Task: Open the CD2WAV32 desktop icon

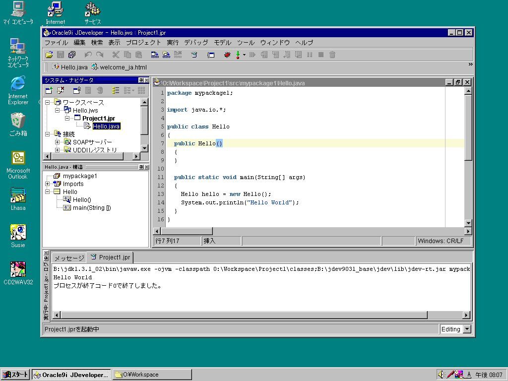Action: click(18, 273)
